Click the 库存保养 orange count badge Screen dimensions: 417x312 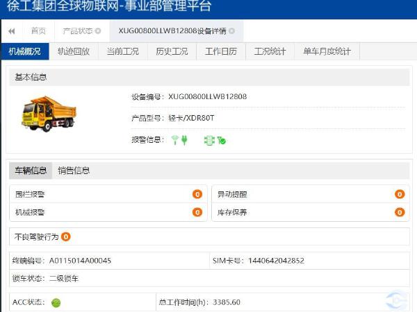click(x=400, y=212)
